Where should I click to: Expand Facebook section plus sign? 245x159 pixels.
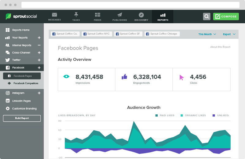tap(39, 68)
